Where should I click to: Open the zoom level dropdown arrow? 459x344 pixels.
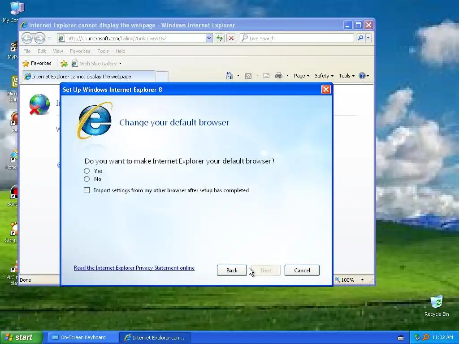pyautogui.click(x=362, y=280)
